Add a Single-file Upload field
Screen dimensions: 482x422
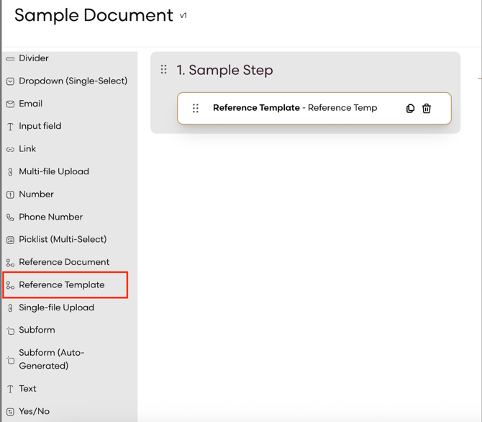point(56,307)
